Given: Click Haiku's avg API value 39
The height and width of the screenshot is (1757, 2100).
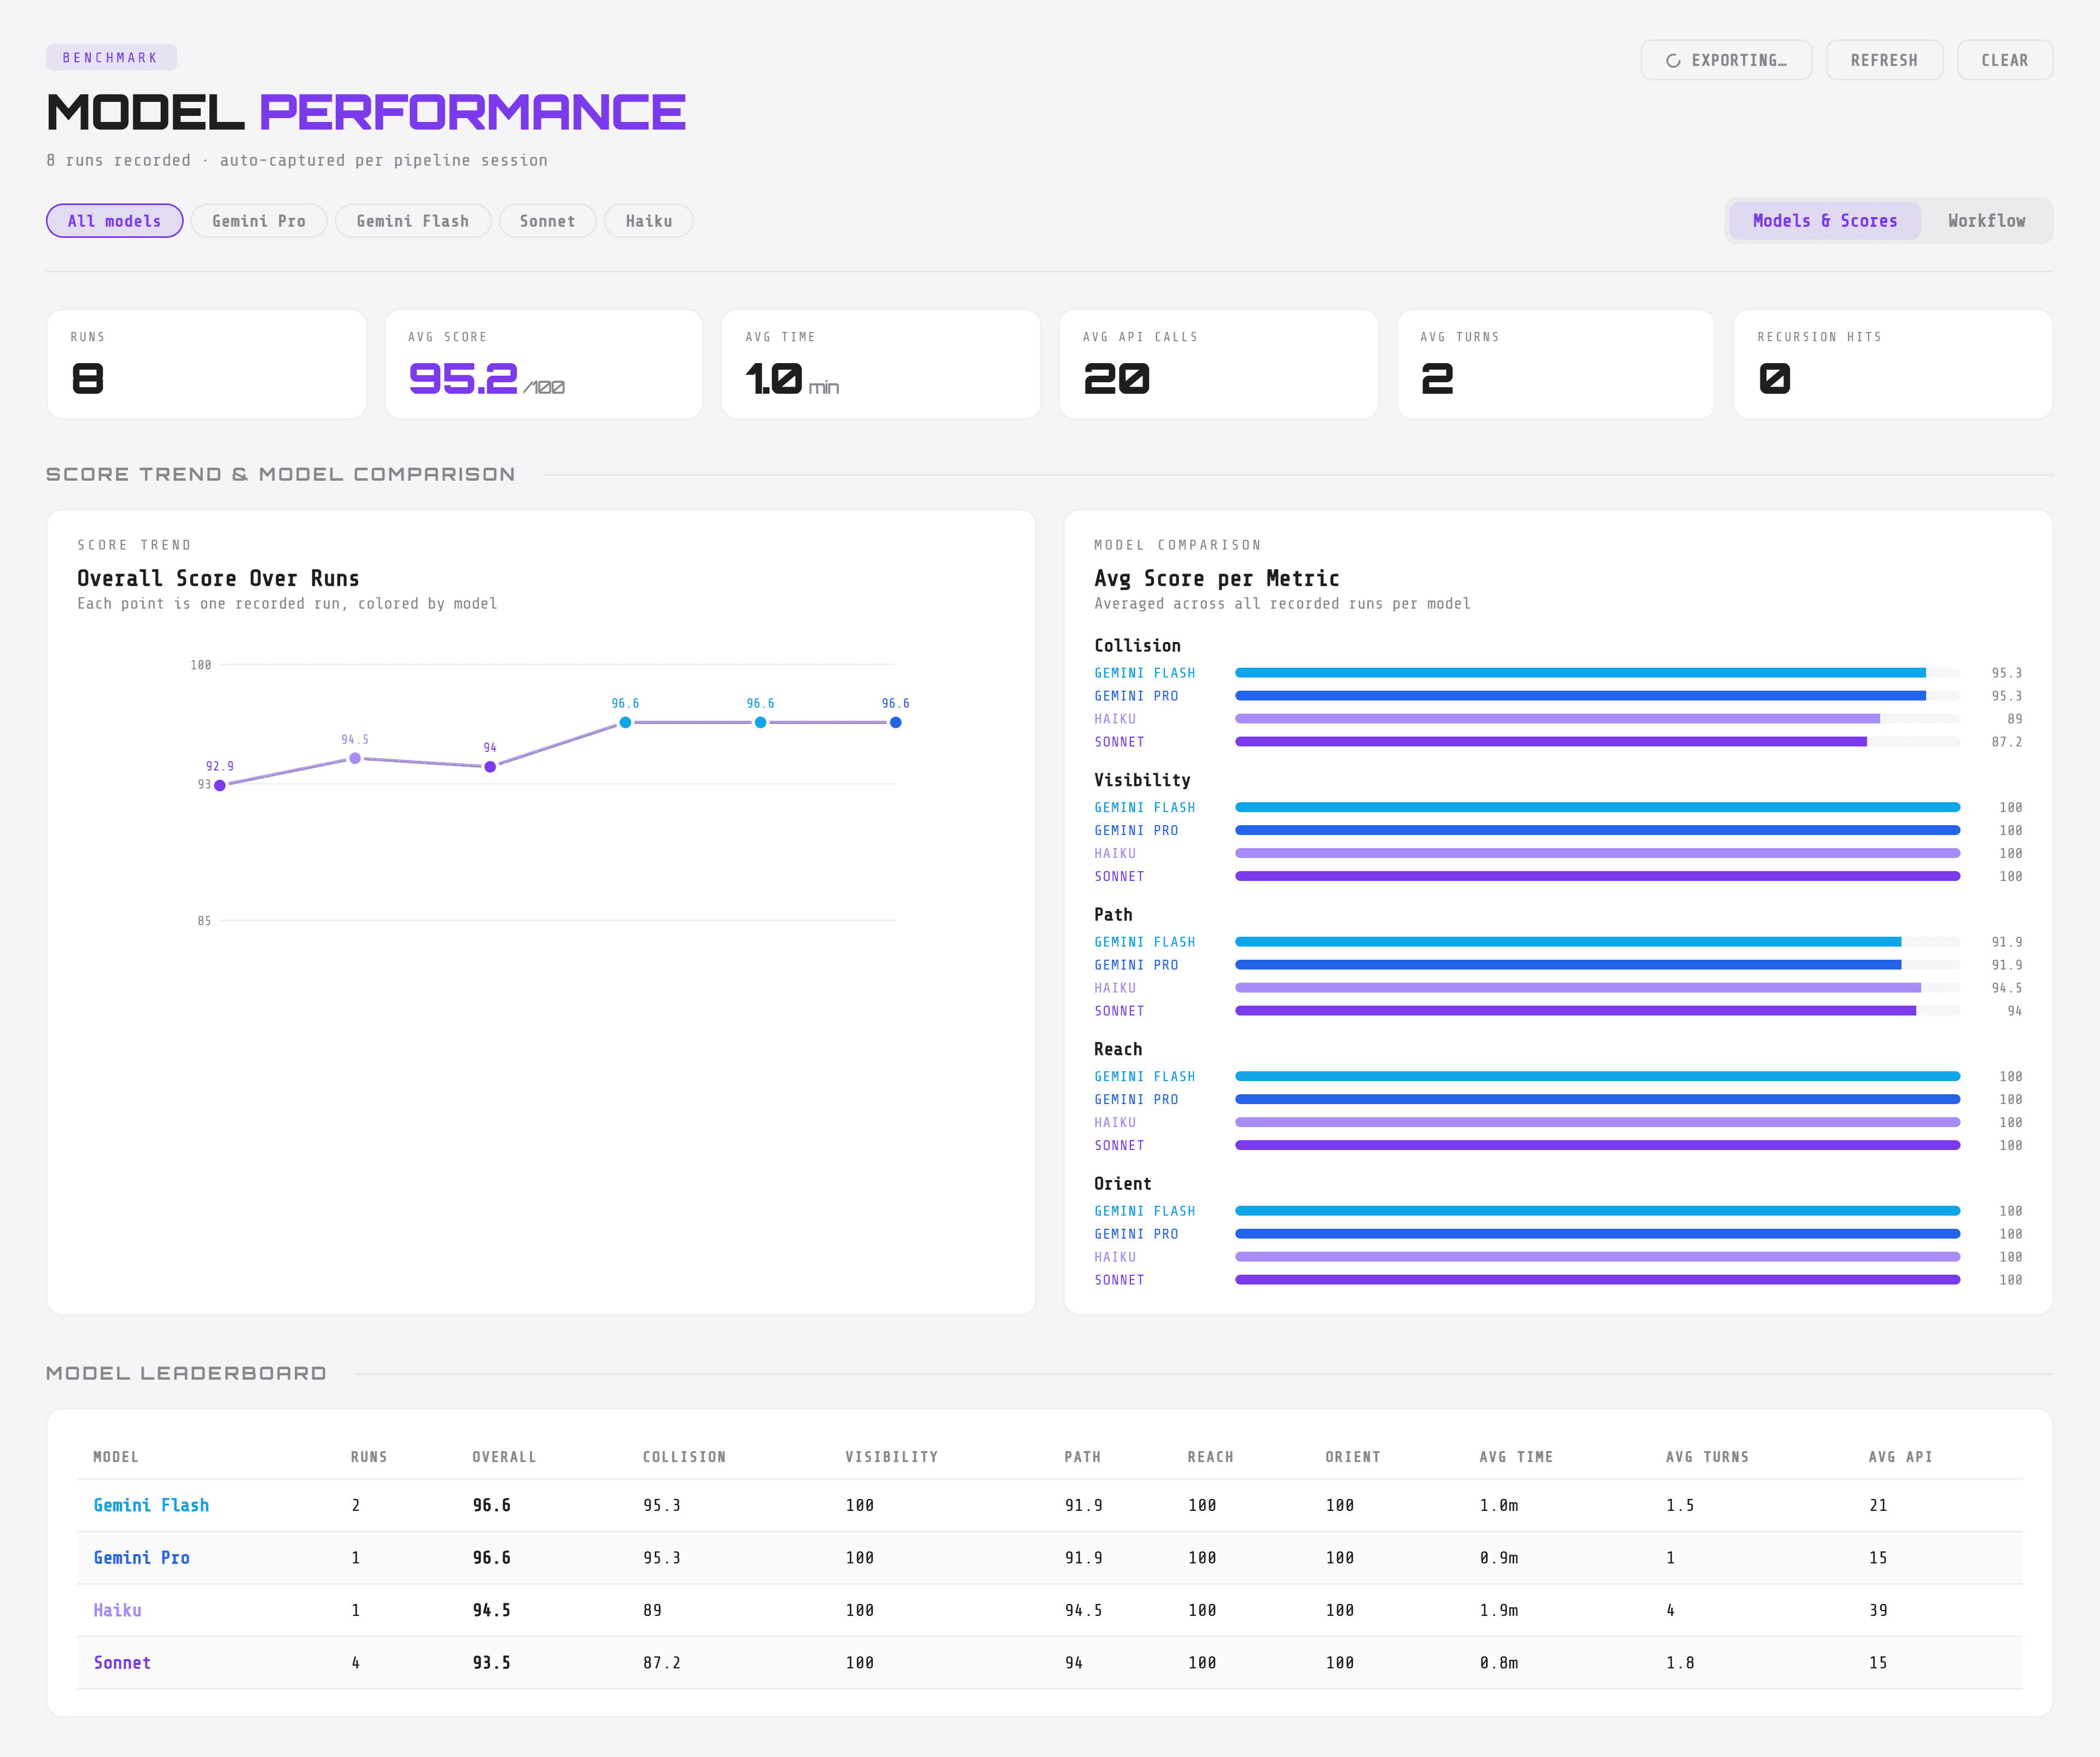Looking at the screenshot, I should pos(1878,1610).
